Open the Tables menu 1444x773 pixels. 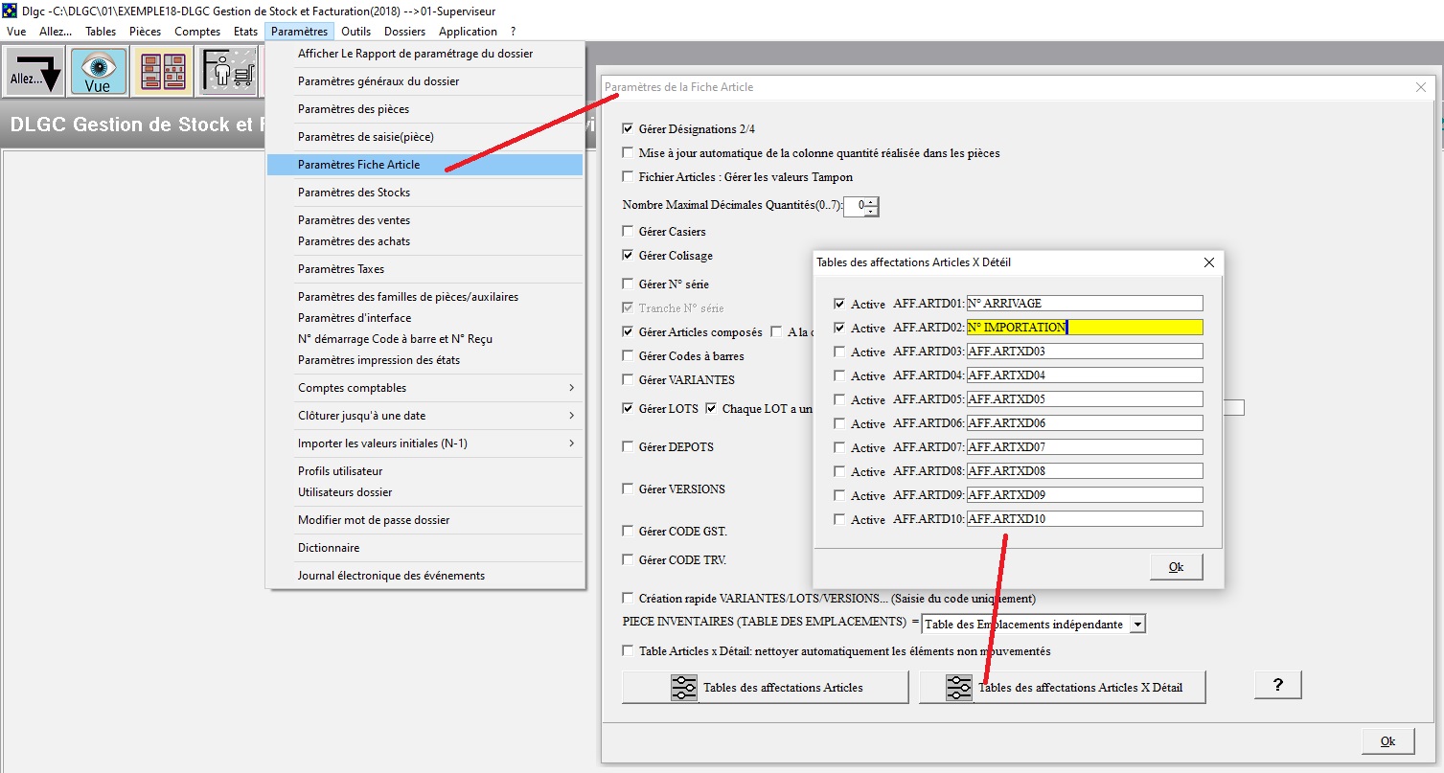101,32
